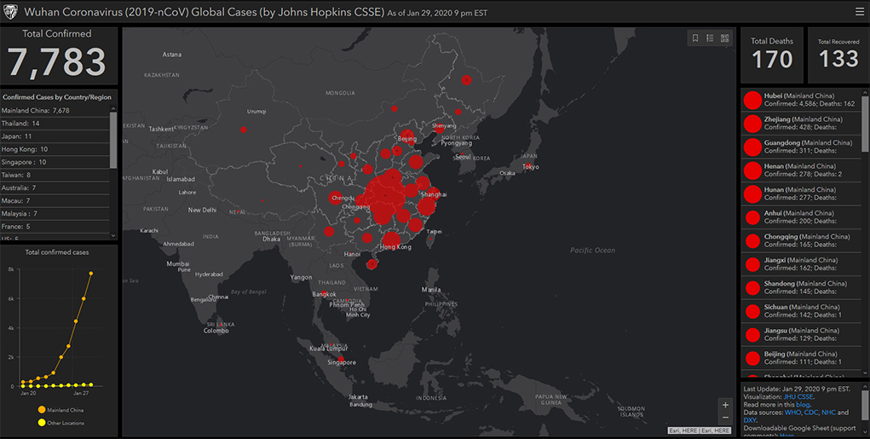Click the Total Recovered 133 figure
The height and width of the screenshot is (439, 870).
pos(838,58)
